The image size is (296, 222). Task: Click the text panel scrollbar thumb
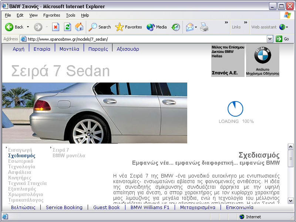(x=290, y=159)
